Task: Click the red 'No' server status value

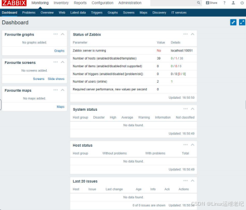Action: click(159, 50)
